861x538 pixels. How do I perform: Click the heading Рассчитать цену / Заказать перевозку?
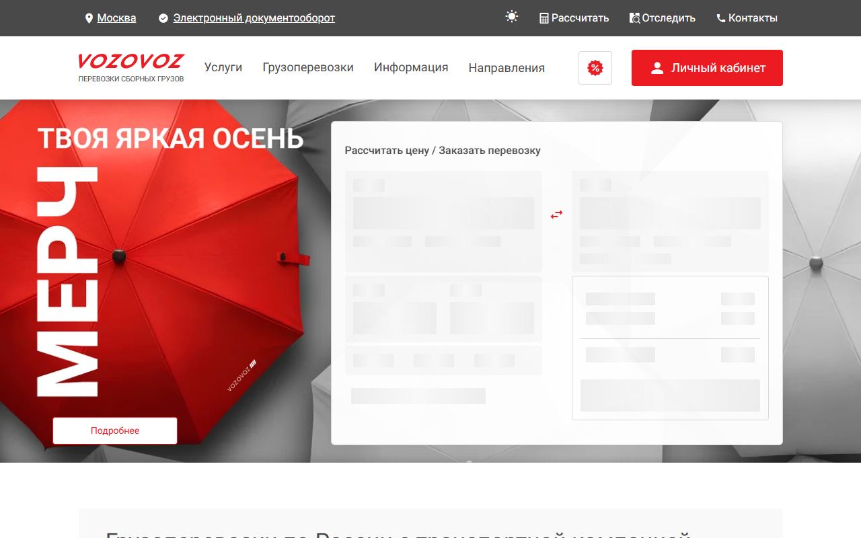coord(443,151)
